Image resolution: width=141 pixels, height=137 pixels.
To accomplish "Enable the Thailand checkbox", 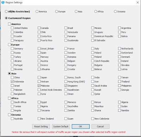I will tap(119, 81).
